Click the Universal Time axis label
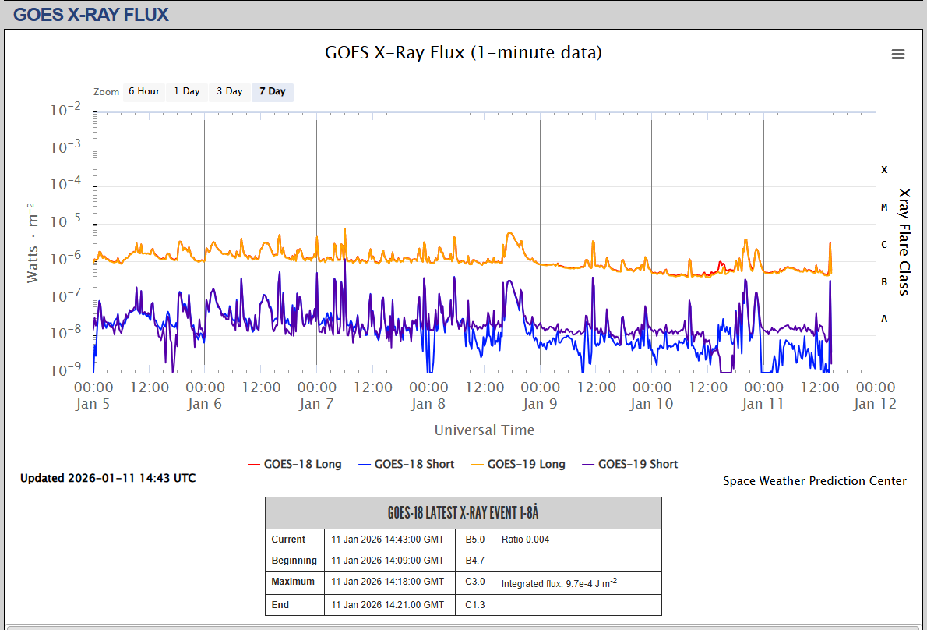The width and height of the screenshot is (927, 630). pos(484,430)
